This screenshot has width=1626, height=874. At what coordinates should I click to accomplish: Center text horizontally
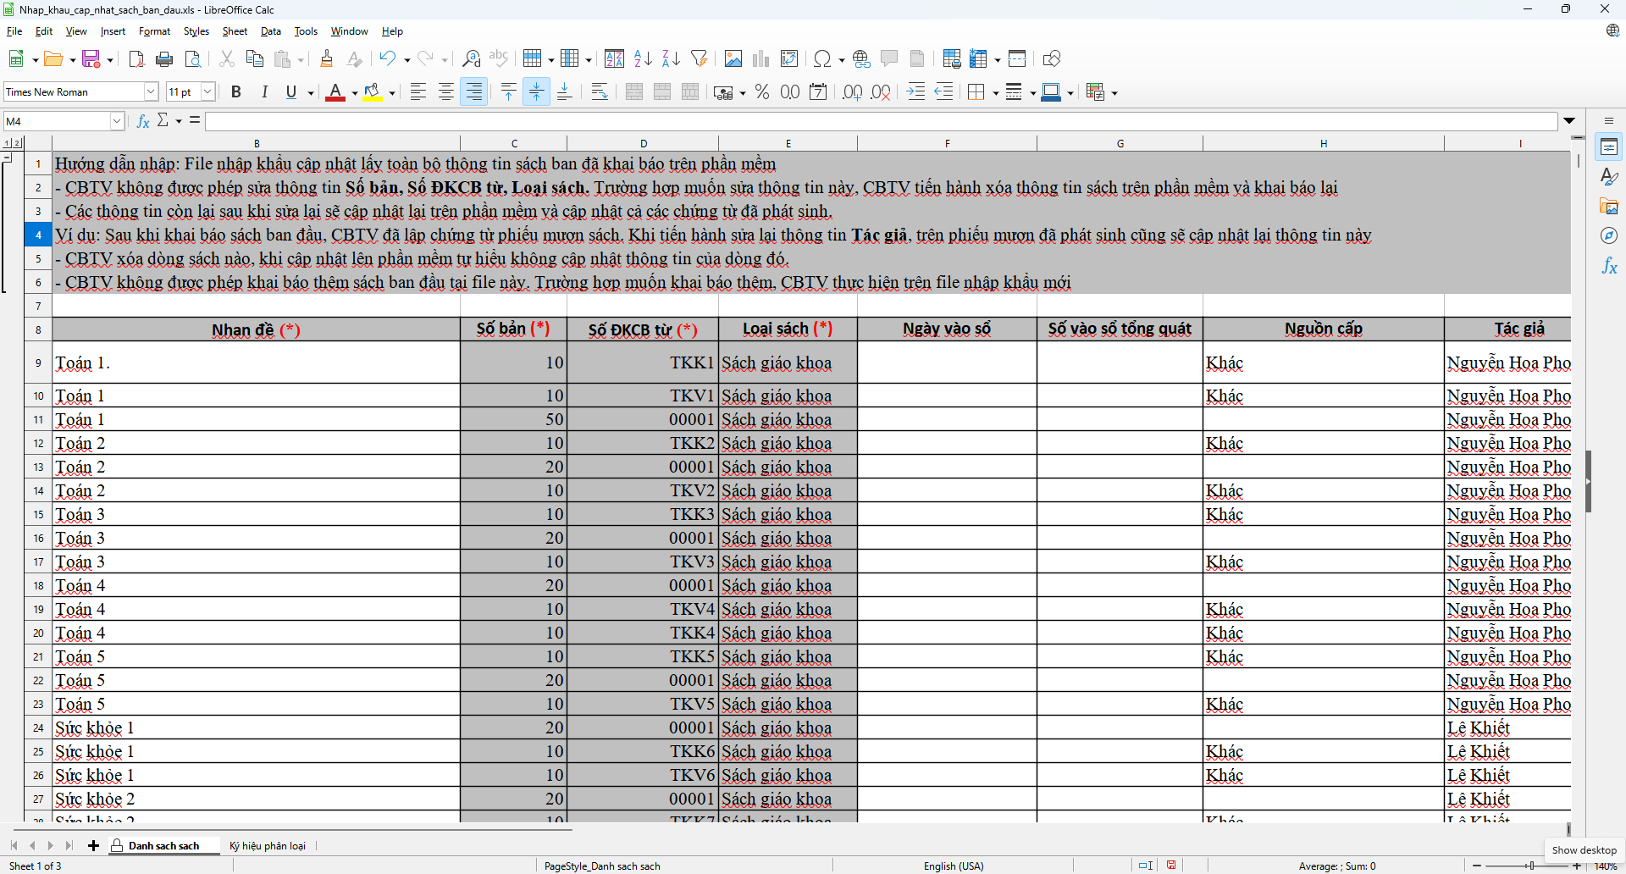(x=446, y=91)
